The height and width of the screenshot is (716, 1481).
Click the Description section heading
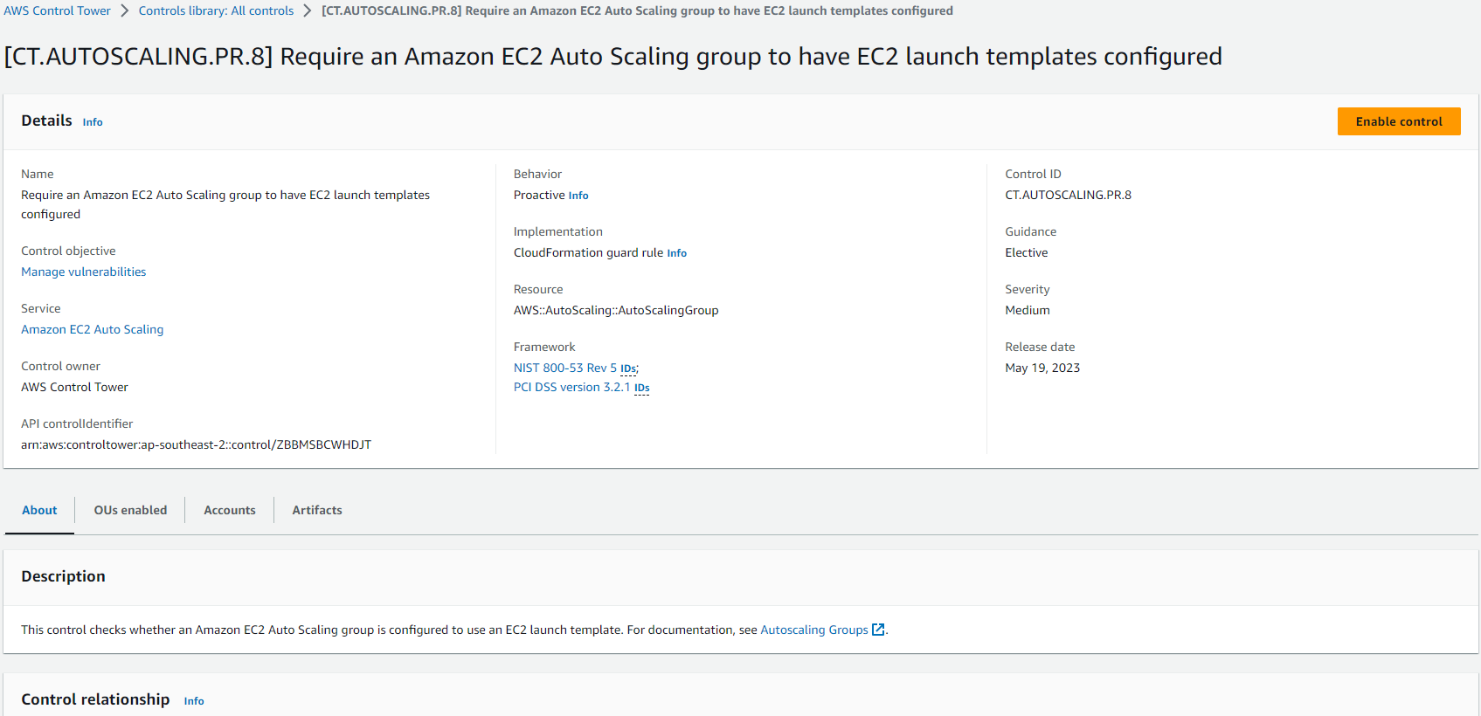[x=63, y=576]
